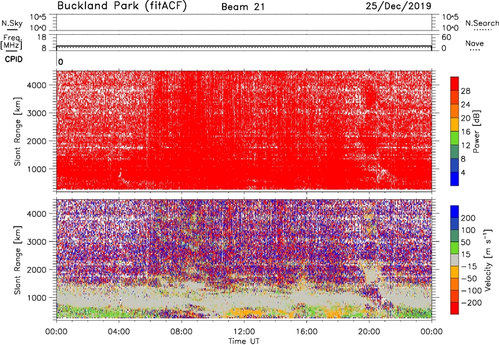The image size is (499, 345).
Task: Click the 4 dB colorbar tick label
Action: click(x=463, y=172)
